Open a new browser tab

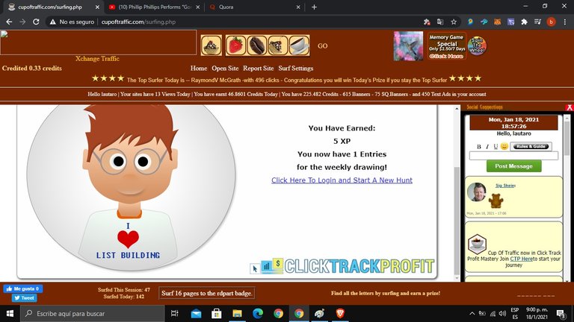314,7
